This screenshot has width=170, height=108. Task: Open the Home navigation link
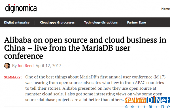pos(165,9)
